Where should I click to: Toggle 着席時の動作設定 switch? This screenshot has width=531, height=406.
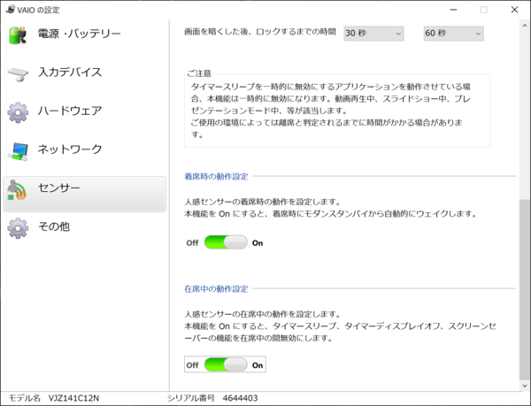(226, 242)
